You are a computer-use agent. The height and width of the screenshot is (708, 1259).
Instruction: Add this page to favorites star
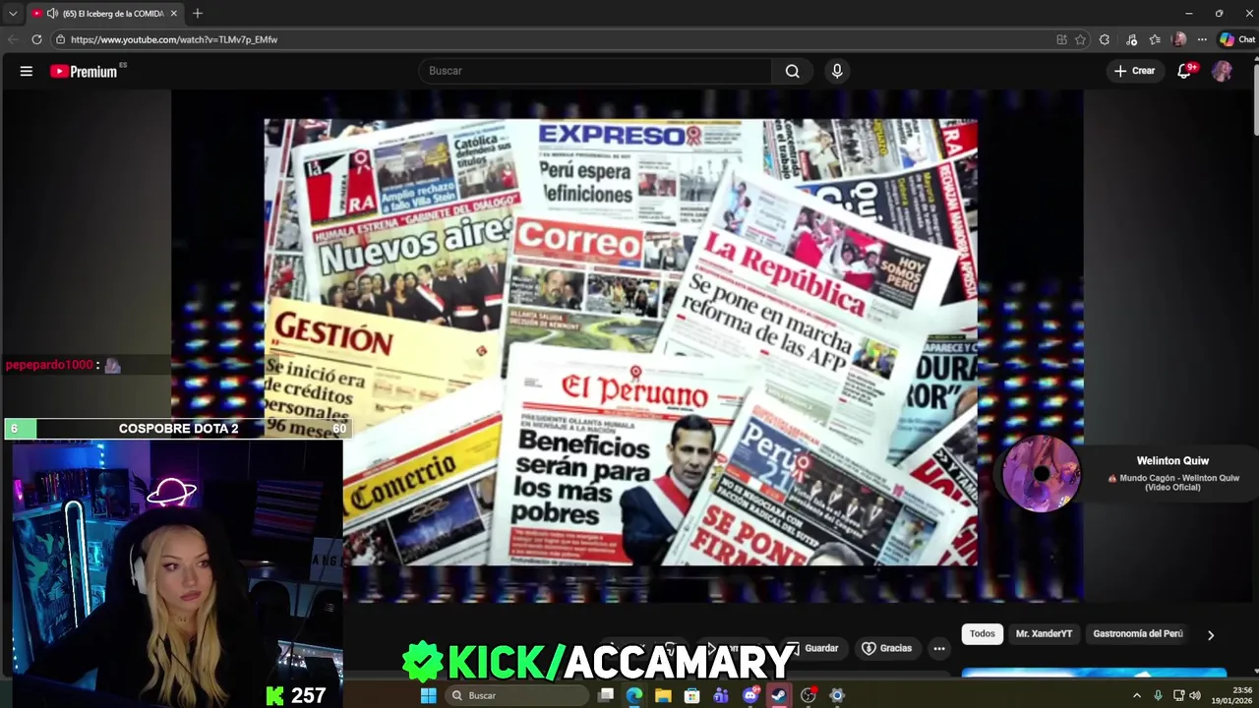point(1080,39)
